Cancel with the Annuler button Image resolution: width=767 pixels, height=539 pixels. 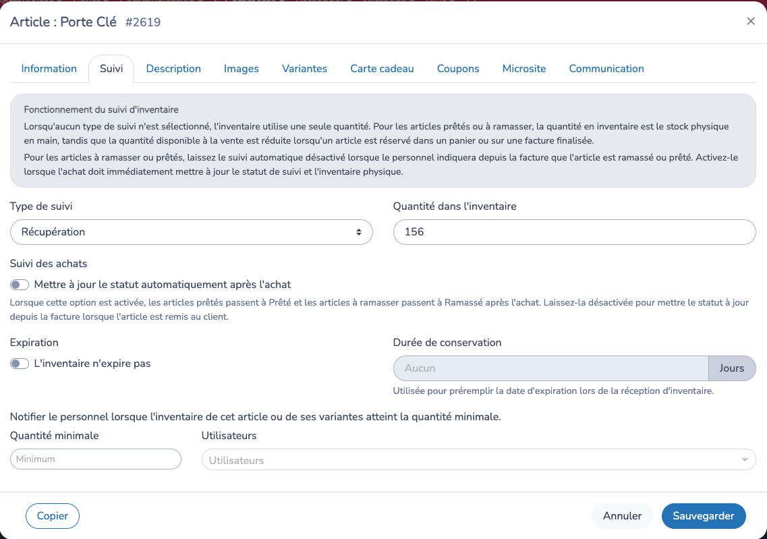click(622, 516)
